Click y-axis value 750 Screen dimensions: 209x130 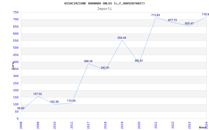(x=16, y=12)
